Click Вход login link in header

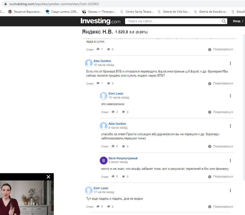click(237, 21)
